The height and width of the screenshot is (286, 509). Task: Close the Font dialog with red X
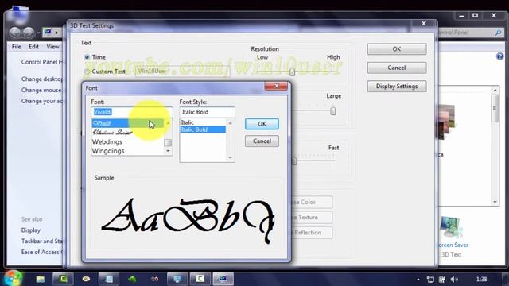(276, 86)
